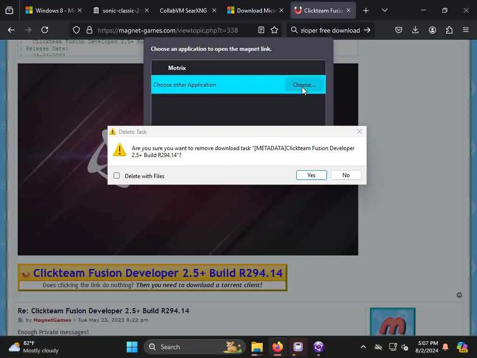The image size is (477, 358).
Task: View site security padlock info
Action: (x=89, y=30)
